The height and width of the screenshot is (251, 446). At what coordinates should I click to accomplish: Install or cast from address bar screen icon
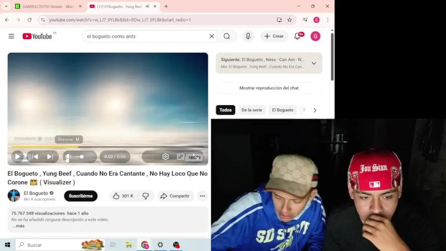pyautogui.click(x=279, y=20)
